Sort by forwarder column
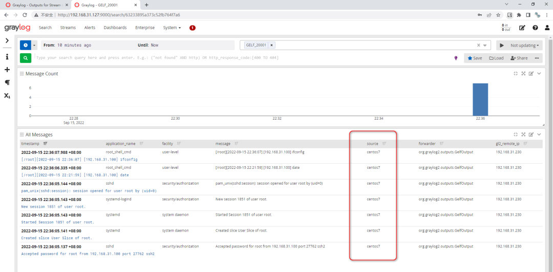Image resolution: width=553 pixels, height=272 pixels. tap(441, 144)
